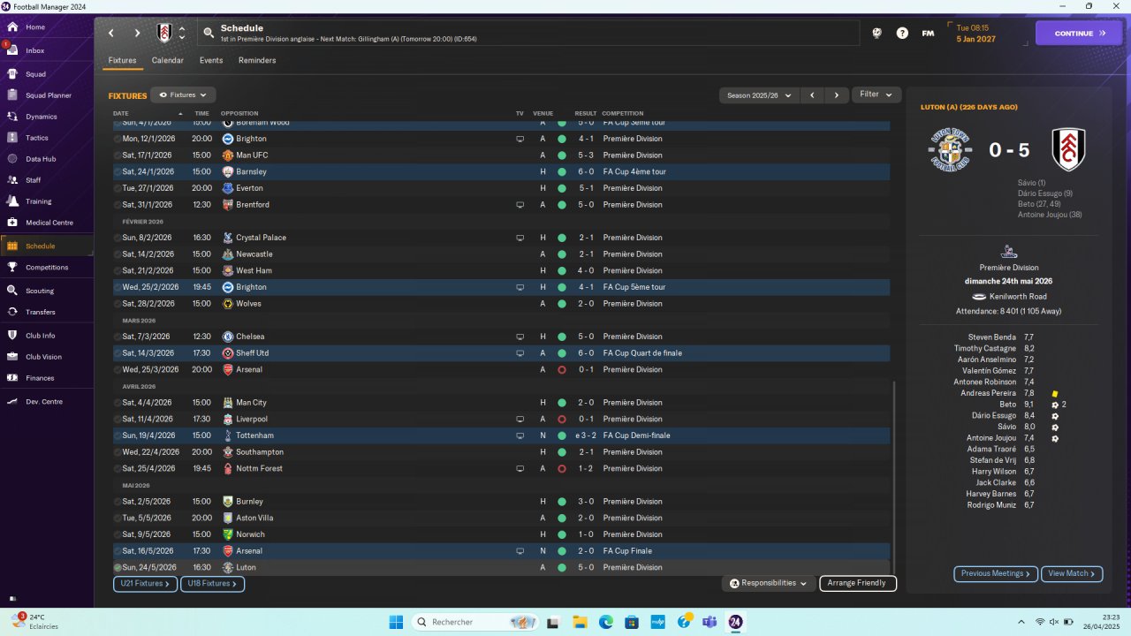Go to previous season with left arrow

(812, 95)
